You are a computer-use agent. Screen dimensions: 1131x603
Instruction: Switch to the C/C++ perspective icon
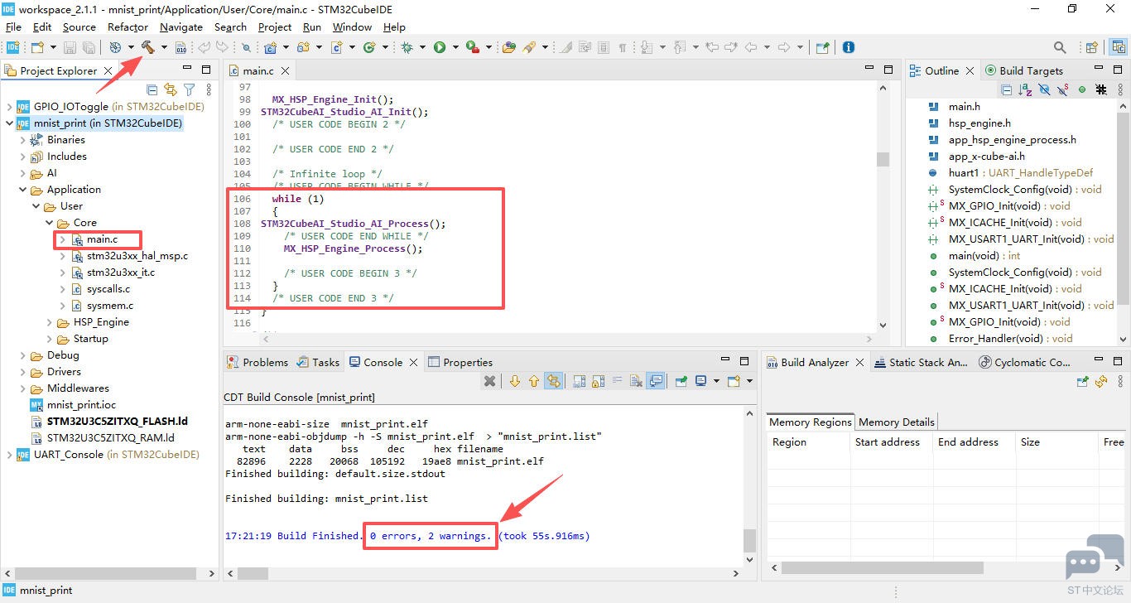[1117, 47]
